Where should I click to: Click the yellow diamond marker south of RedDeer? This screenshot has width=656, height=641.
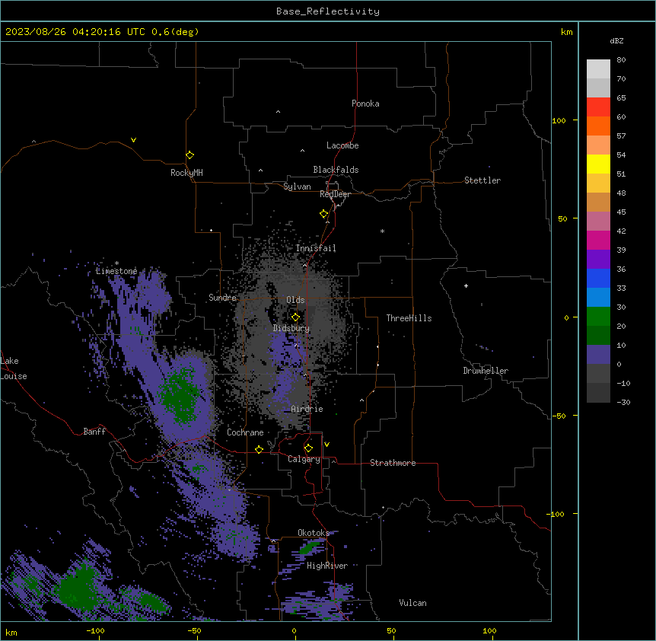pyautogui.click(x=324, y=214)
